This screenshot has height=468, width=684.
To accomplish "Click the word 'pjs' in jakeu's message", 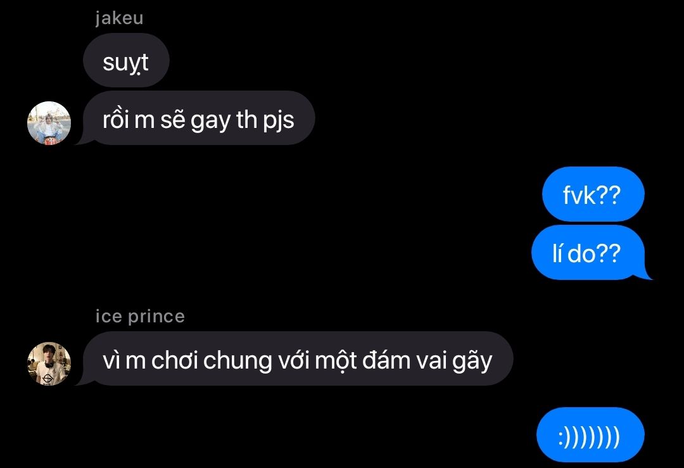I will pos(279,120).
